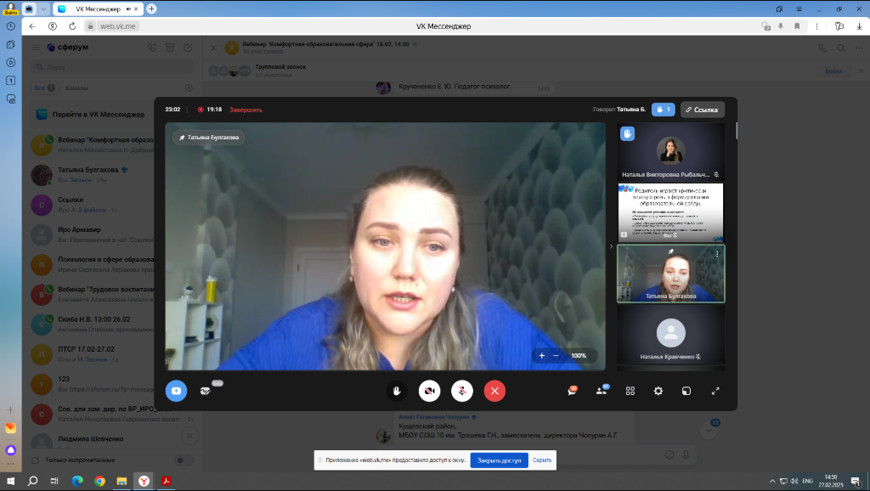The height and width of the screenshot is (491, 870).
Task: Change the video grid layout
Action: click(630, 391)
